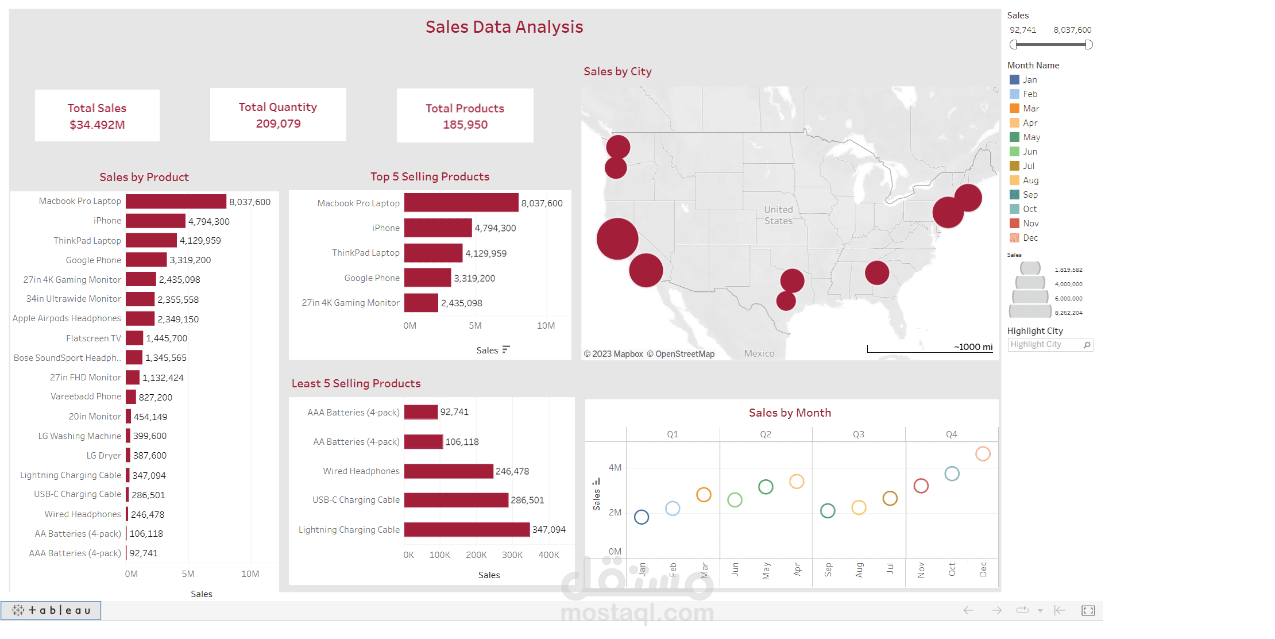Click the Q1 column header in Sales by Month
This screenshot has height=639, width=1275.
[x=673, y=434]
